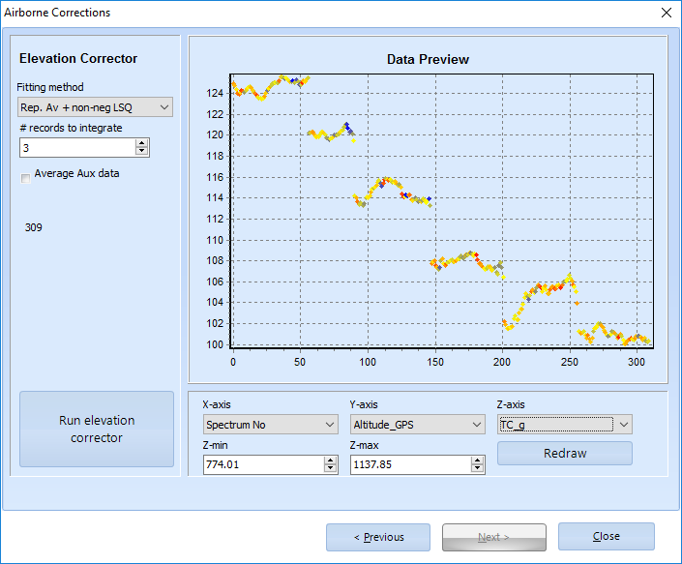Expand the Y-axis Altitude_GPS dropdown

(x=417, y=424)
